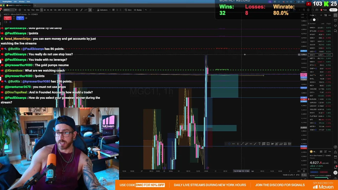Click the blue BUY price button
The width and height of the screenshot is (338, 190).
click(20, 18)
